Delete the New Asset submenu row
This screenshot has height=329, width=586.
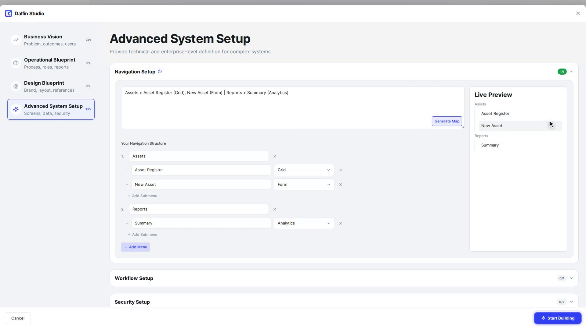click(x=341, y=185)
